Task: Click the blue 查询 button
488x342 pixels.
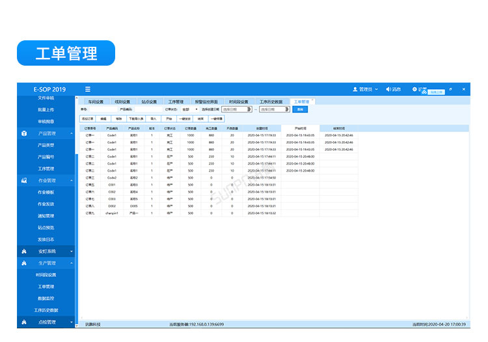Action: 300,109
